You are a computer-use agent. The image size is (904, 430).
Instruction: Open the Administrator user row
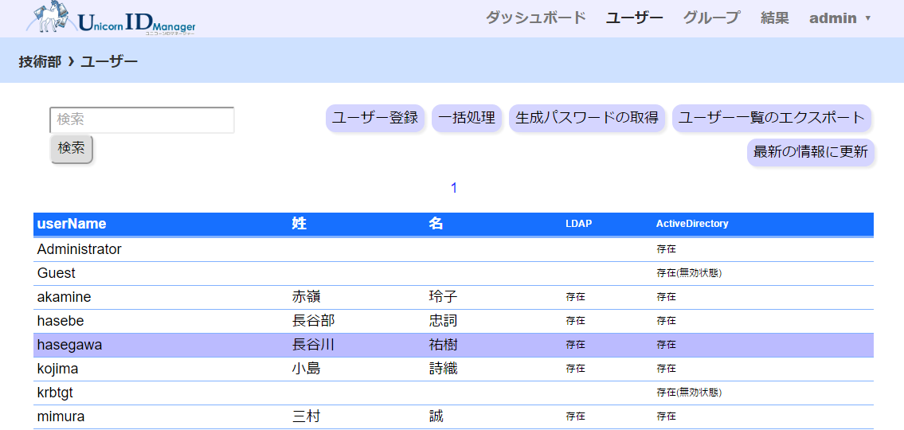coord(80,249)
